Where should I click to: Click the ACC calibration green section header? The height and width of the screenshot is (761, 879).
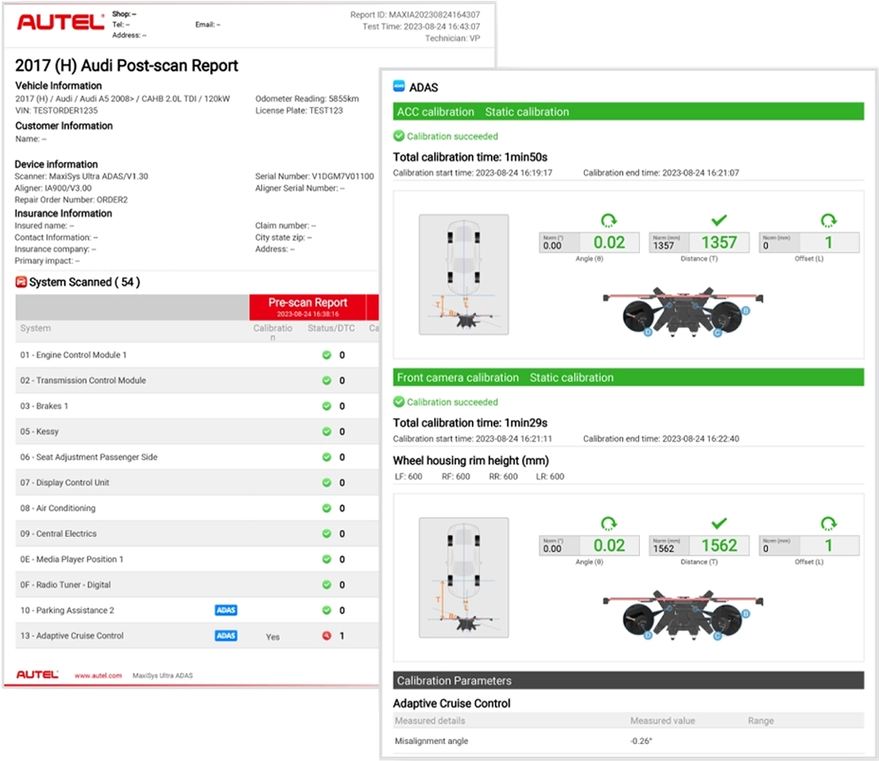click(x=628, y=112)
